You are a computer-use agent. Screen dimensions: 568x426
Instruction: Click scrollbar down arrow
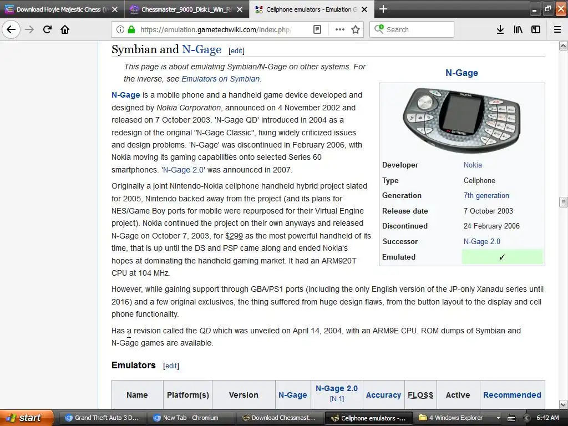coord(563,404)
